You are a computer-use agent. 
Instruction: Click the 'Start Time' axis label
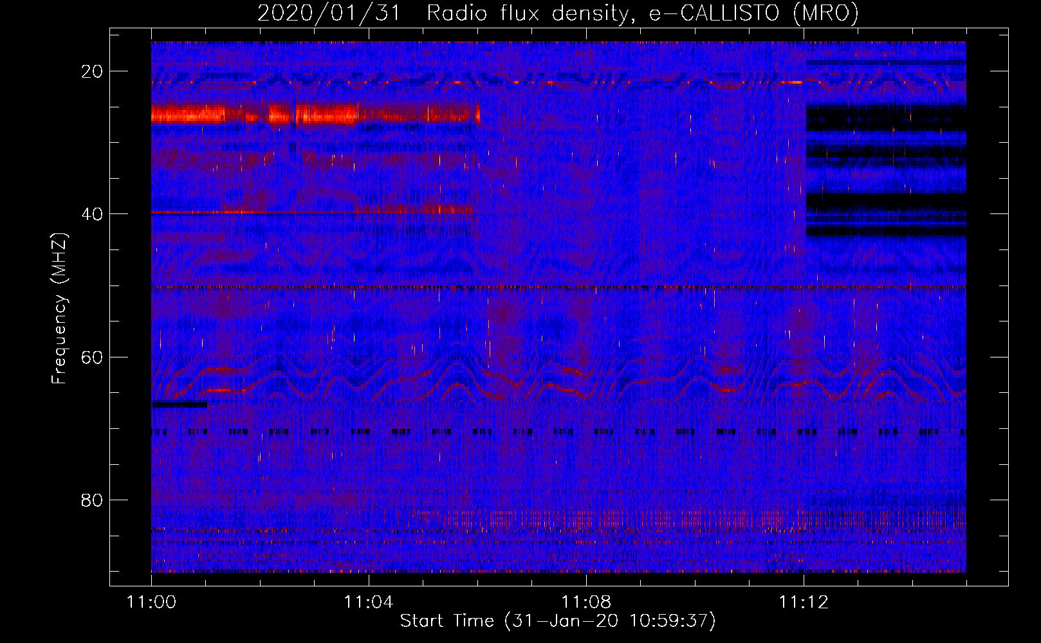coord(558,621)
